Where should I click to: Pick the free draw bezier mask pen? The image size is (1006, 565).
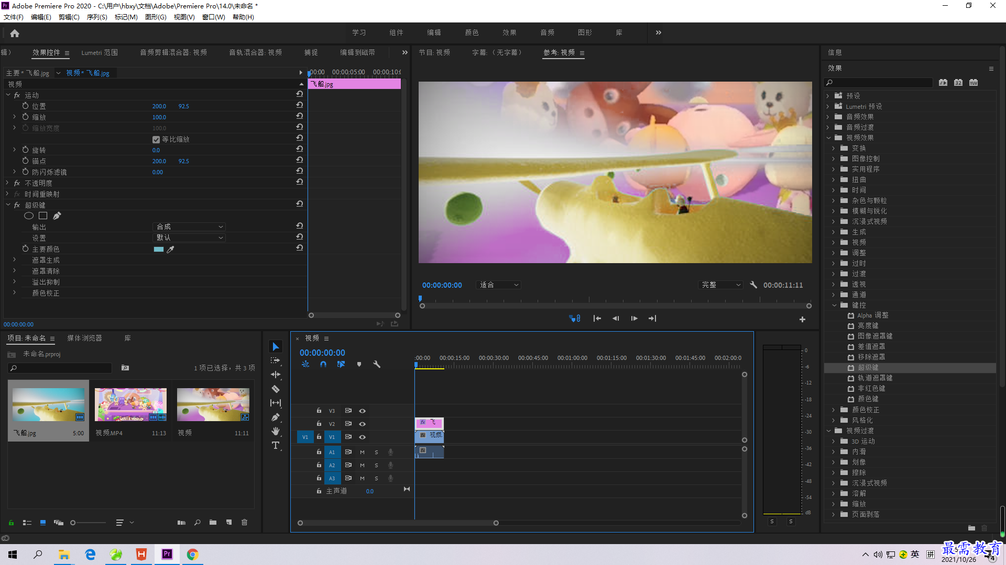[57, 216]
